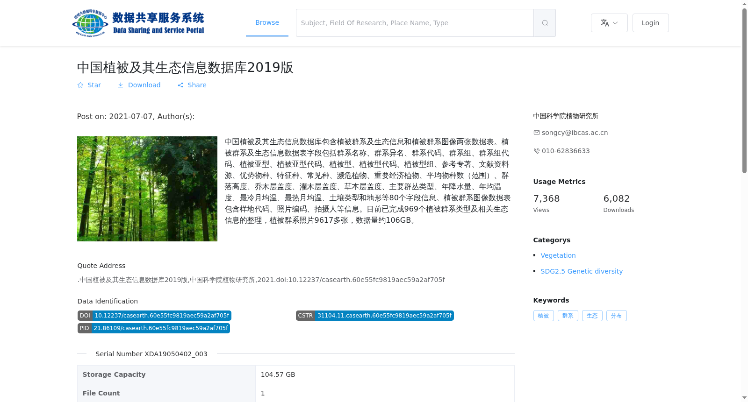This screenshot has width=748, height=402.
Task: Click the star icon next to Star
Action: click(80, 85)
